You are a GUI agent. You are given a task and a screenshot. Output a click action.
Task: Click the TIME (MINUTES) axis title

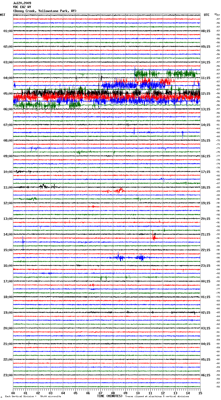click(x=110, y=396)
